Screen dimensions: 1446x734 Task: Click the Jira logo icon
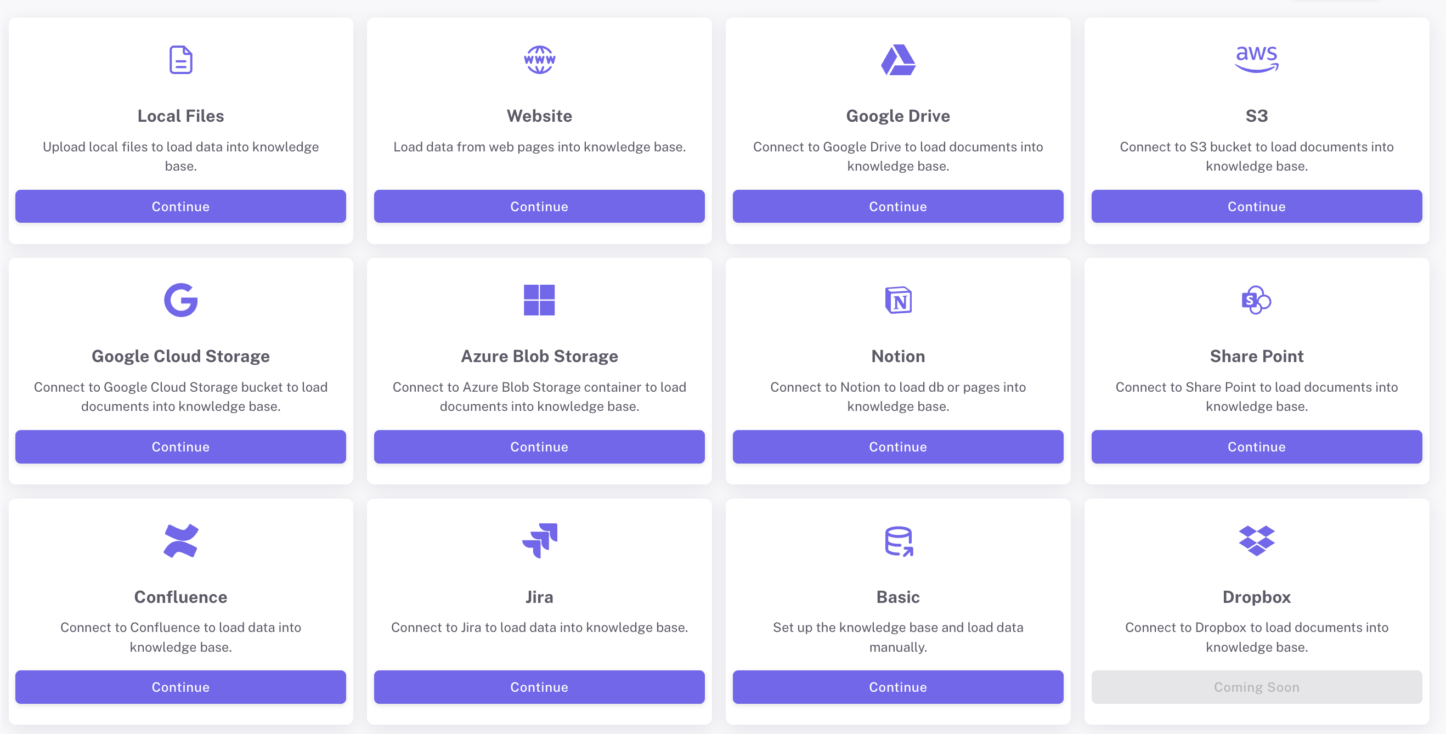(539, 540)
